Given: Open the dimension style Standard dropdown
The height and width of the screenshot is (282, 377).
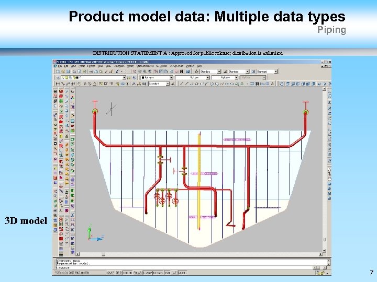Looking at the screenshot, I should (247, 72).
